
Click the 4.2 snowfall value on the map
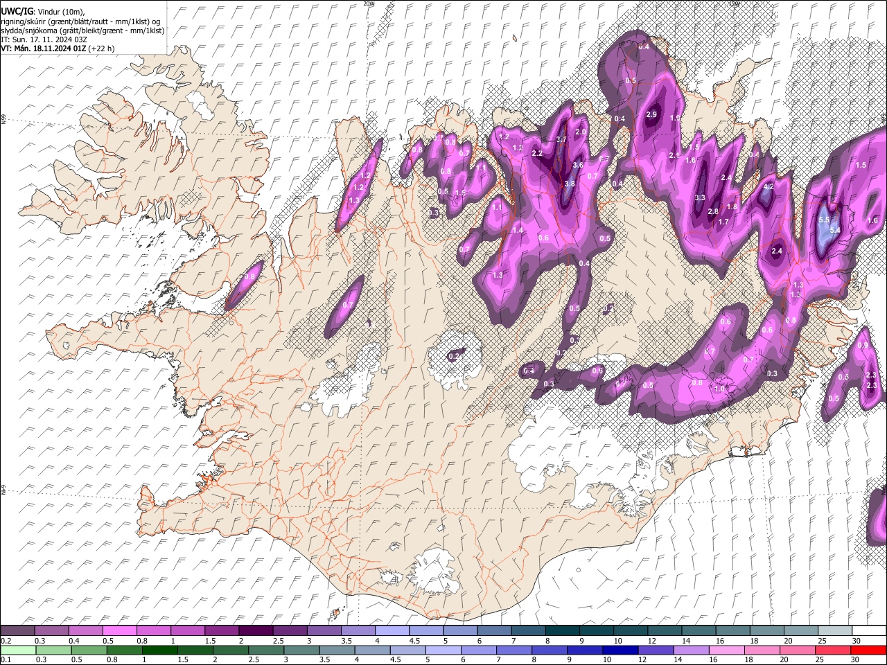point(768,187)
